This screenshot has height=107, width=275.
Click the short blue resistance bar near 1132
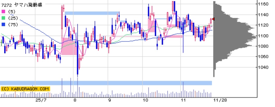160,19
